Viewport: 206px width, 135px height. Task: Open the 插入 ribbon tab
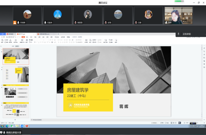(27, 37)
